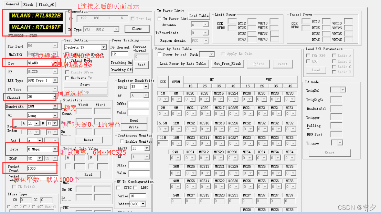The height and width of the screenshot is (214, 381).
Task: Tick the Apply Rx Gain checkbox
Action: [224, 54]
